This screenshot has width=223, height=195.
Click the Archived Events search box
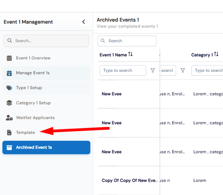pyautogui.click(x=127, y=41)
